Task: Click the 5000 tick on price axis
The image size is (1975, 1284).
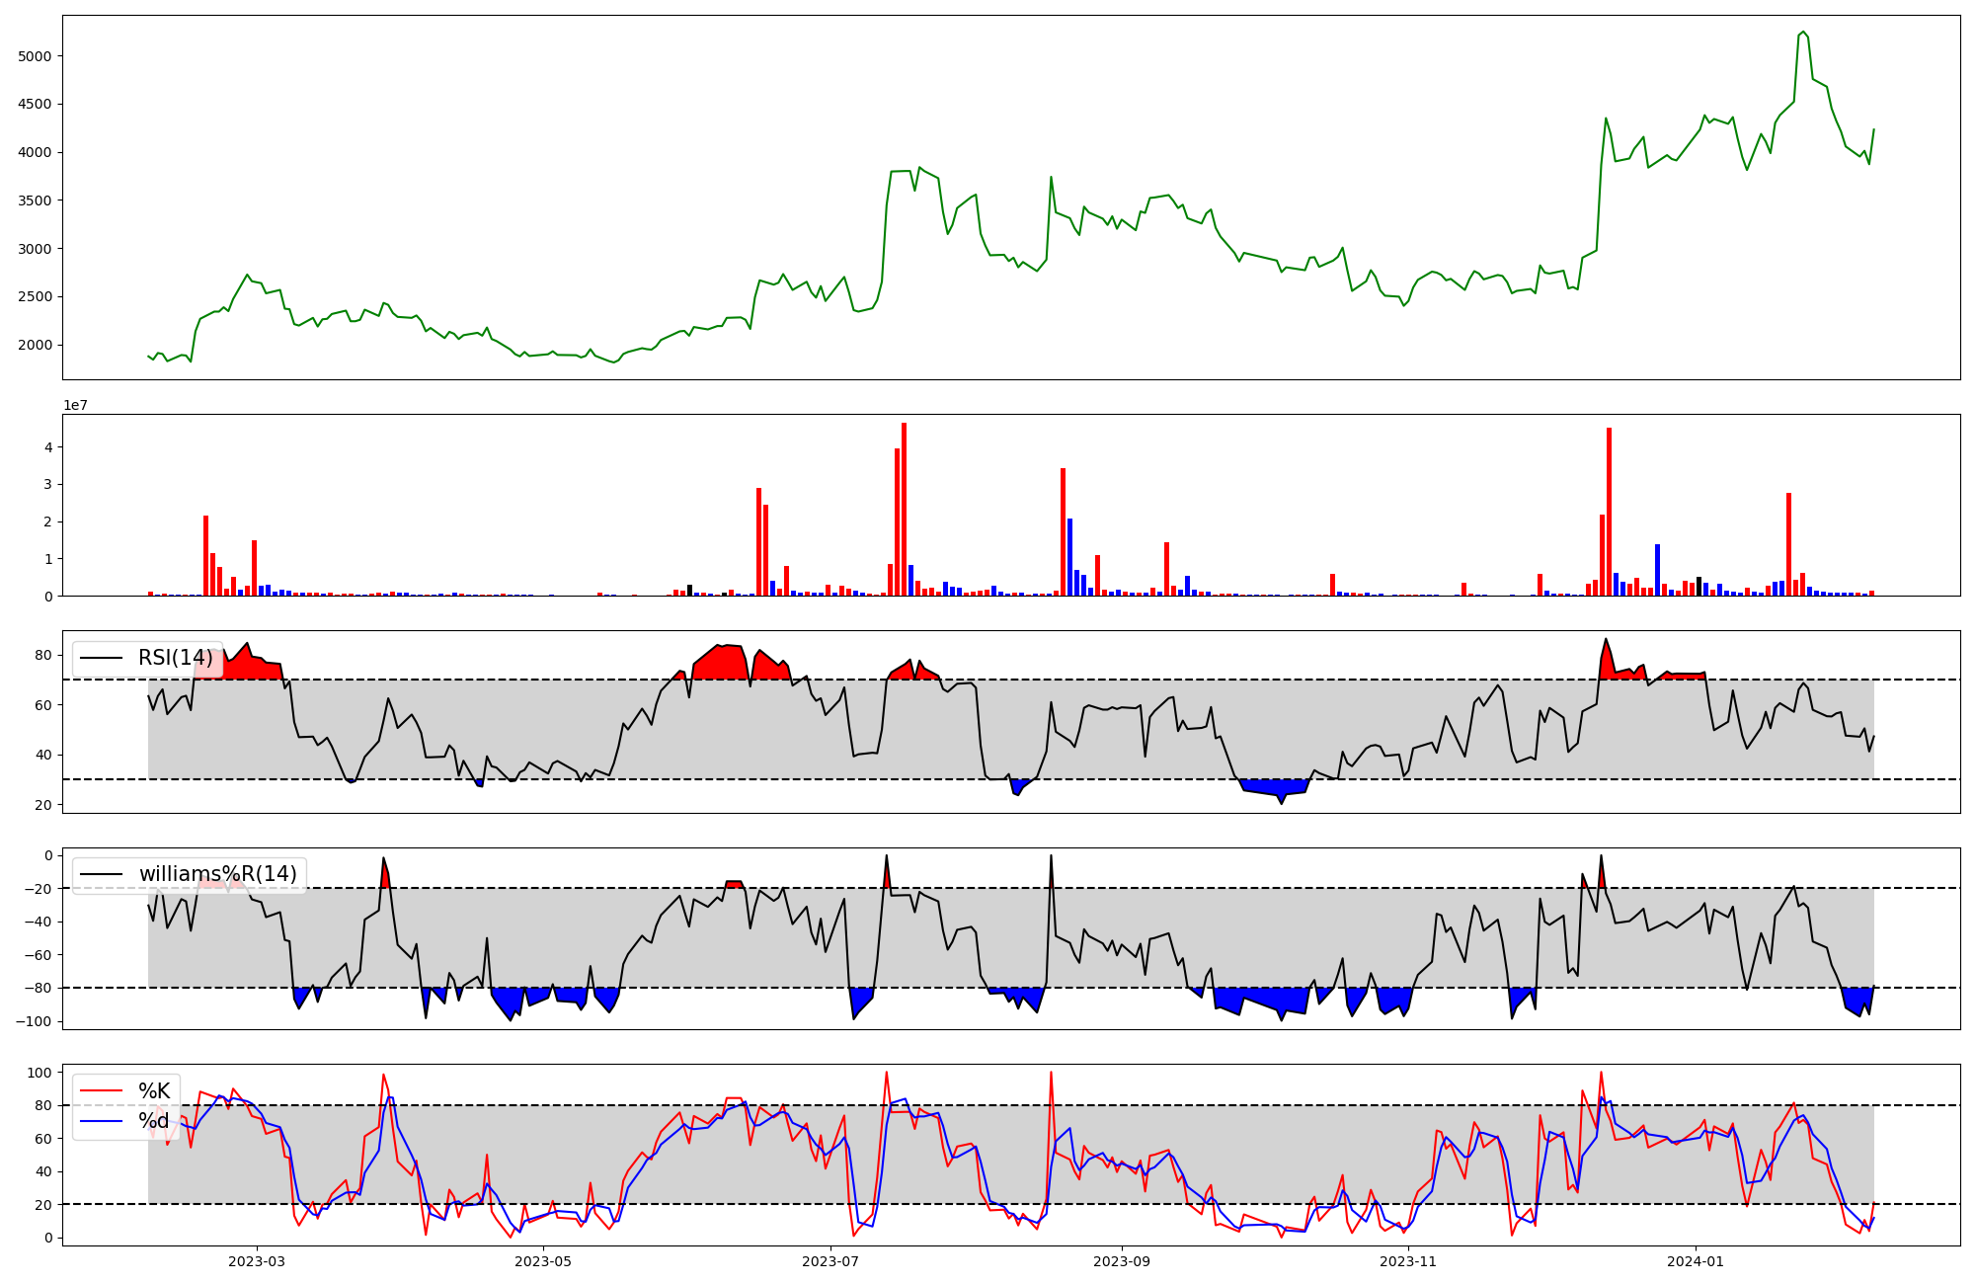Action: [35, 56]
